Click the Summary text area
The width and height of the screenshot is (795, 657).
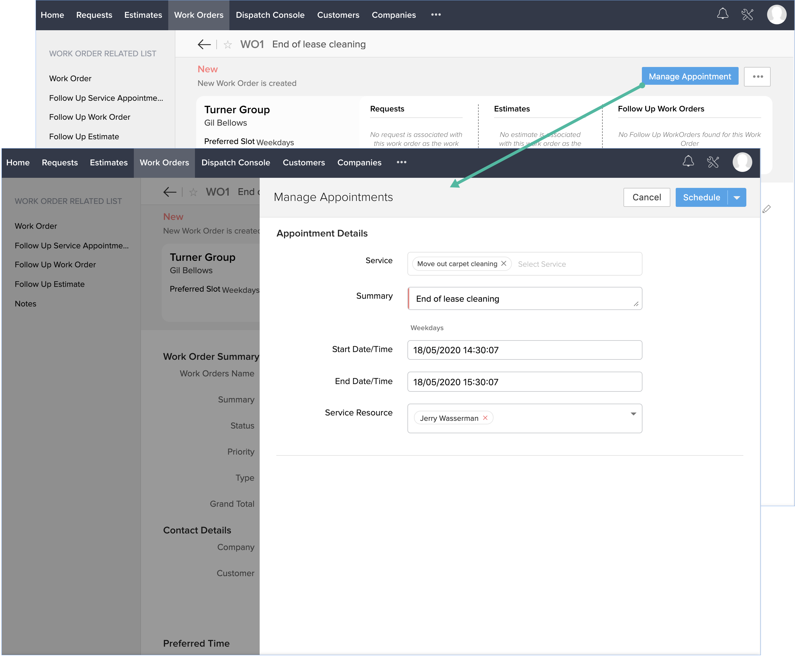click(524, 299)
